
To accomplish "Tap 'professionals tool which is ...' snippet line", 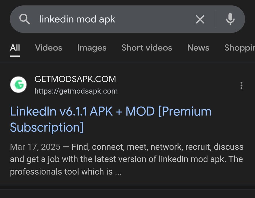I will pos(66,172).
